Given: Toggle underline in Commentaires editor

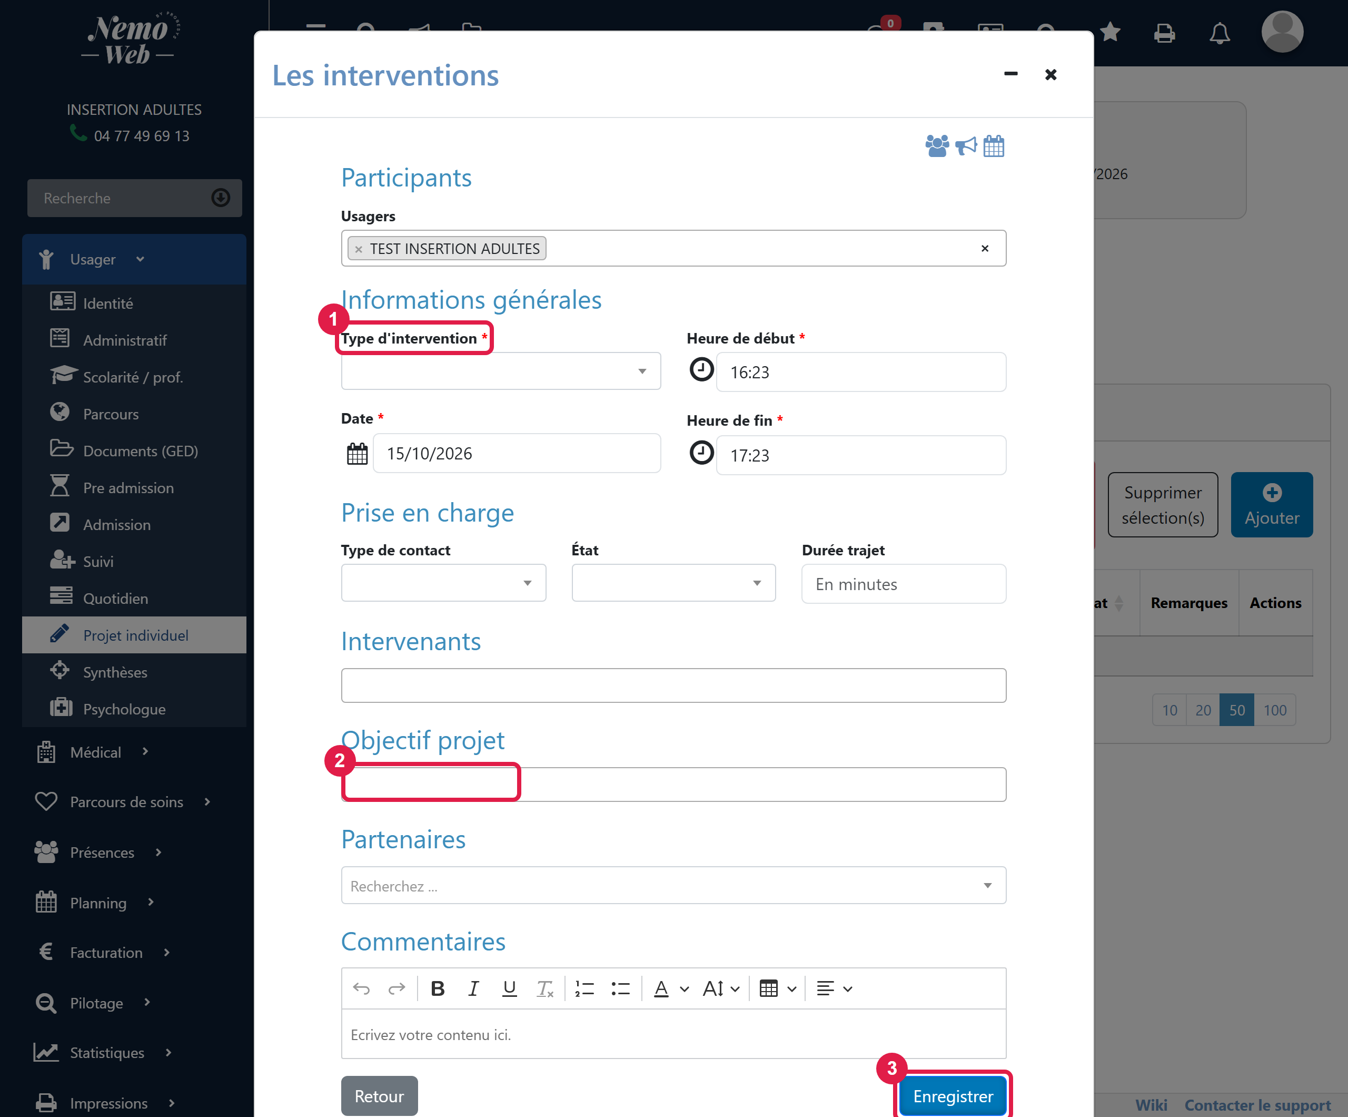Looking at the screenshot, I should tap(510, 988).
